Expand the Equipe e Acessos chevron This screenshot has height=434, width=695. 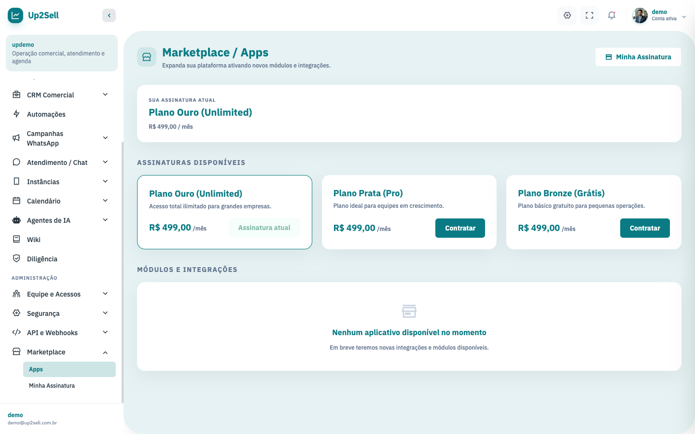(x=105, y=294)
